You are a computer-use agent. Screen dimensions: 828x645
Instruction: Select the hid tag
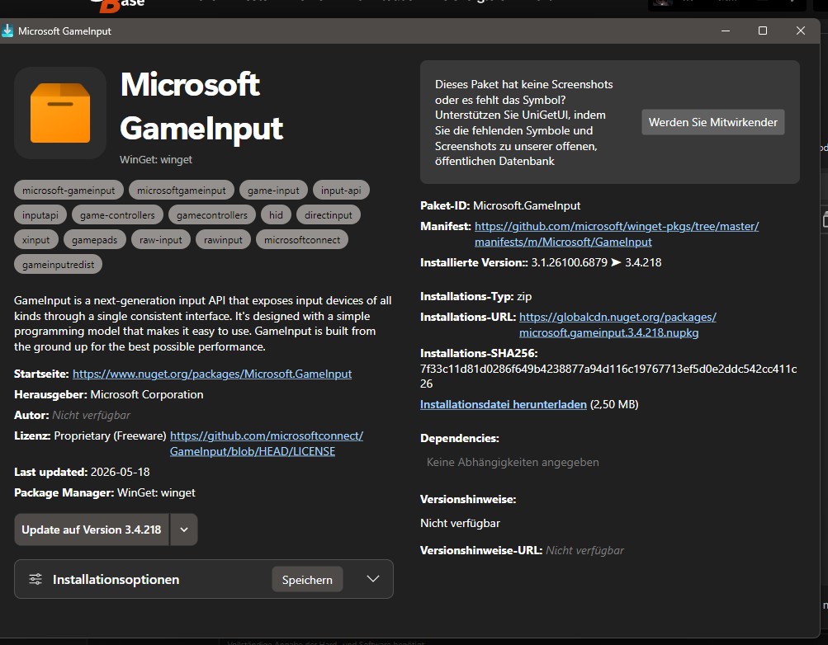point(276,215)
